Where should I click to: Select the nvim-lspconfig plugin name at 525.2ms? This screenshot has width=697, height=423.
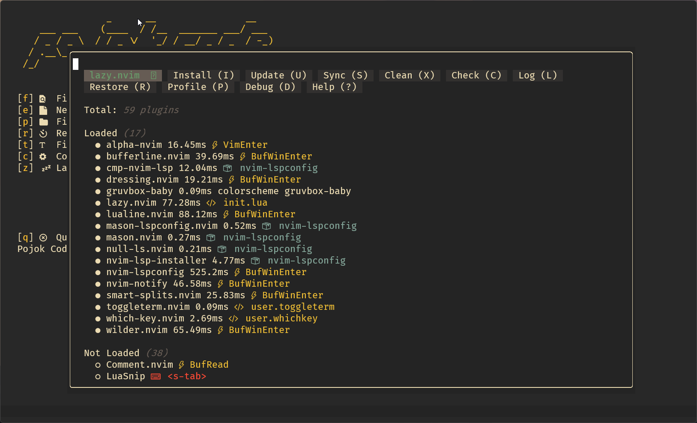click(145, 272)
